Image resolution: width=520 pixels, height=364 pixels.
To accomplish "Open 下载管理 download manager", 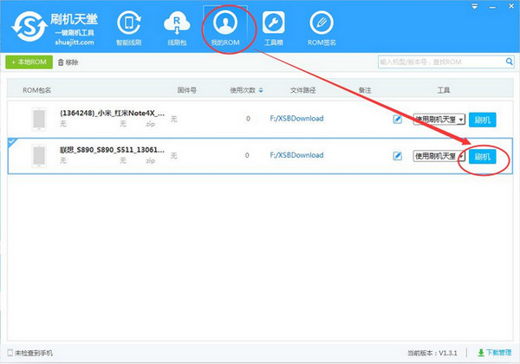I will pyautogui.click(x=495, y=353).
